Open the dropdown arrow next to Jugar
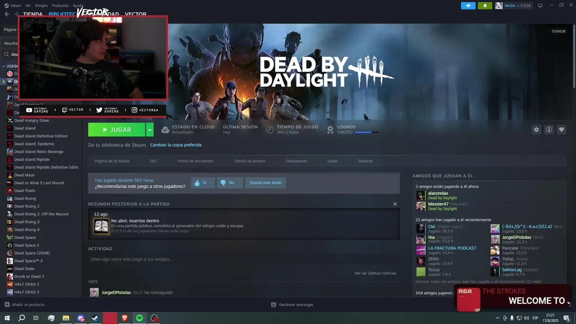Viewport: 576px width, 324px height. coord(150,130)
